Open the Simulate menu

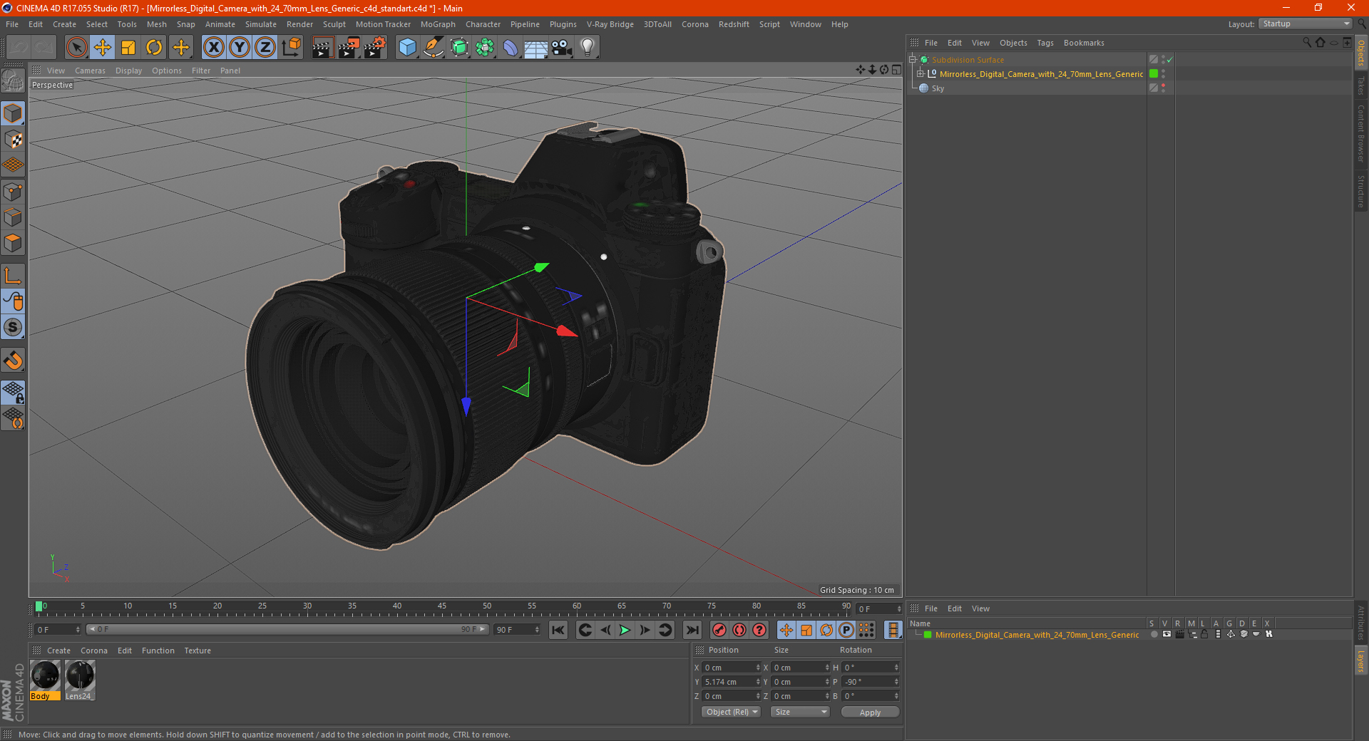pos(261,24)
